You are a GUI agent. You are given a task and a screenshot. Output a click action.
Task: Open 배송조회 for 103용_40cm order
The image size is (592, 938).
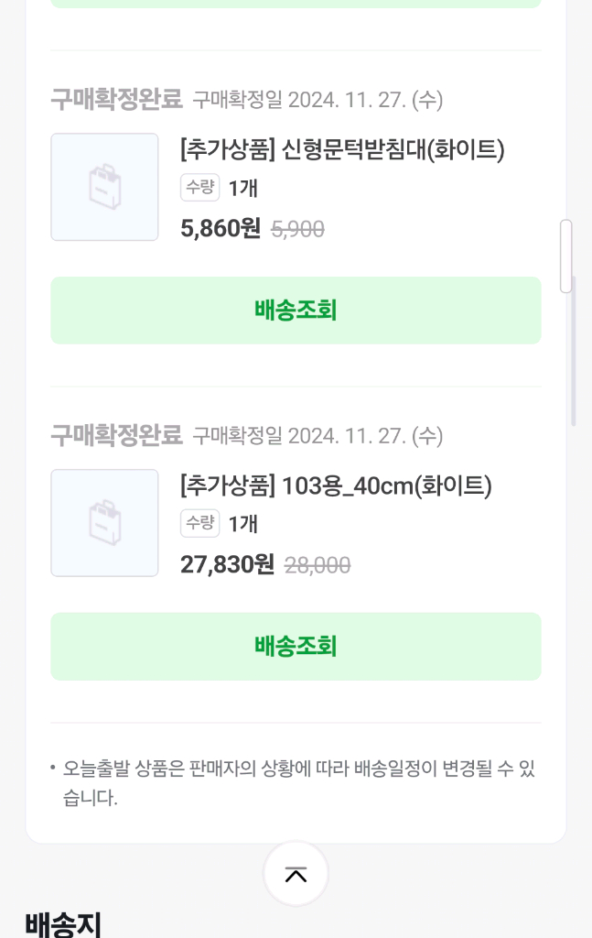pyautogui.click(x=296, y=646)
